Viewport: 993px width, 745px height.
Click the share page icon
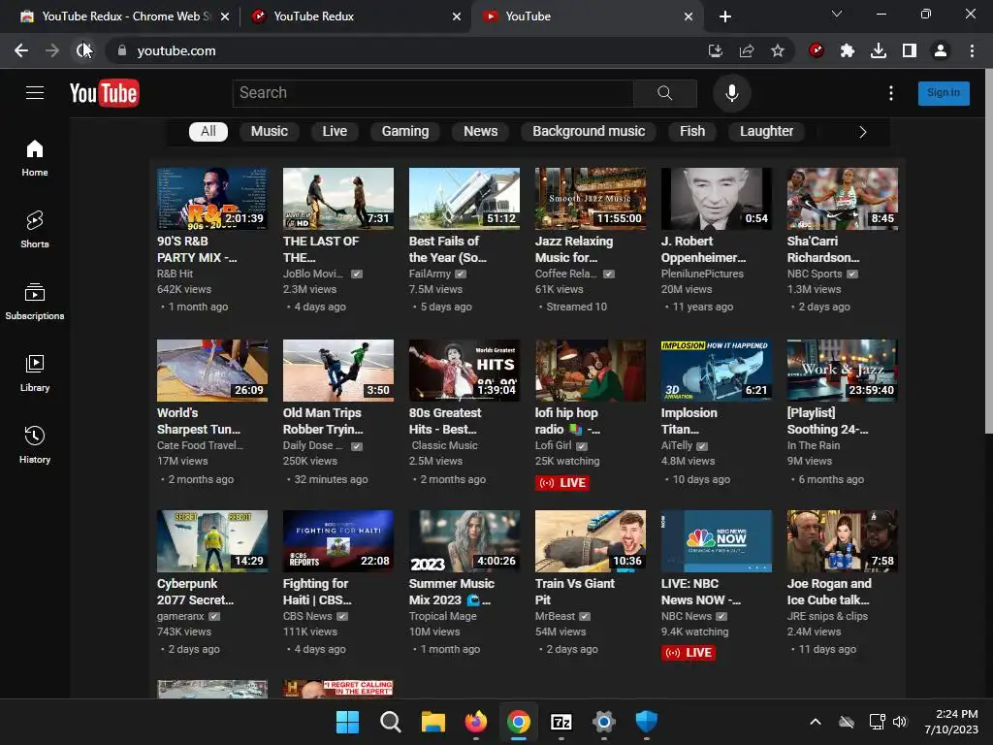point(747,50)
